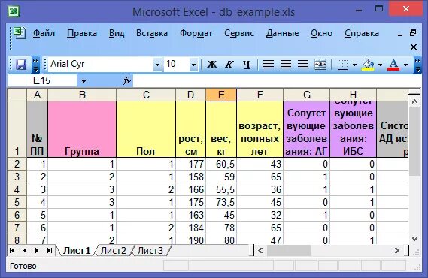Apply borders to selected cells
The image size is (428, 278).
342,65
